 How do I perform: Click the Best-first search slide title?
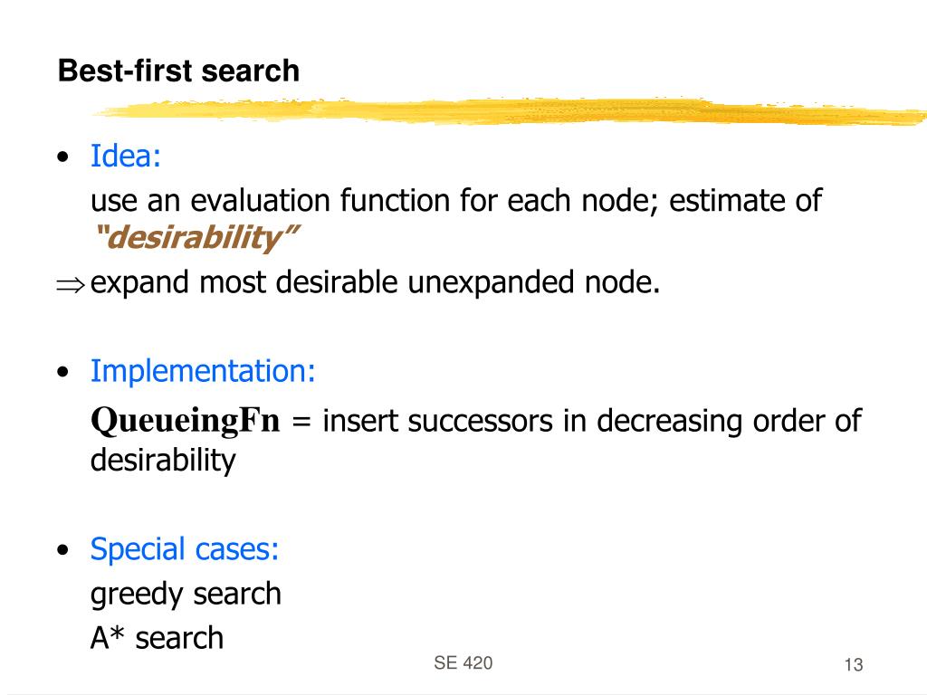(178, 71)
